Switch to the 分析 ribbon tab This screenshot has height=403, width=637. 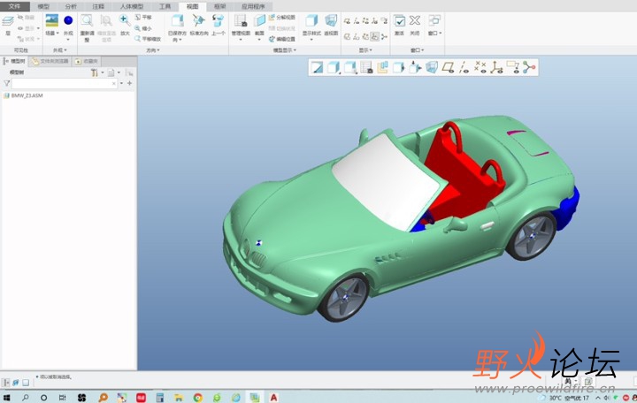pyautogui.click(x=71, y=6)
